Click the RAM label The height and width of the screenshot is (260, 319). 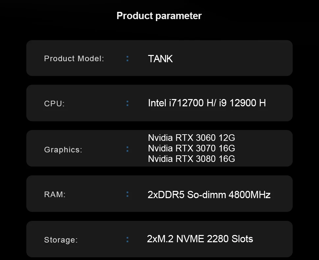pyautogui.click(x=55, y=194)
